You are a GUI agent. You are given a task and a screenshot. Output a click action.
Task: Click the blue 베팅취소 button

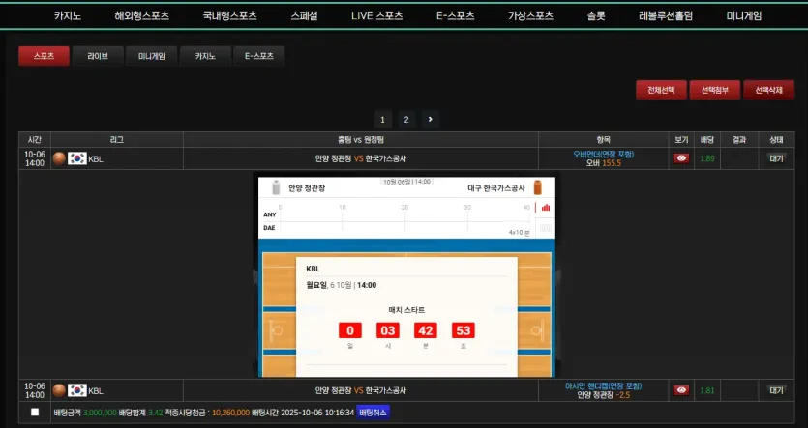pyautogui.click(x=373, y=413)
